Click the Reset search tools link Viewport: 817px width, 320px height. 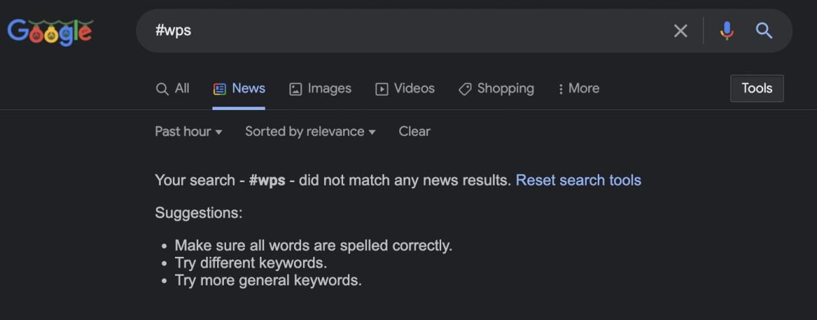coord(579,180)
